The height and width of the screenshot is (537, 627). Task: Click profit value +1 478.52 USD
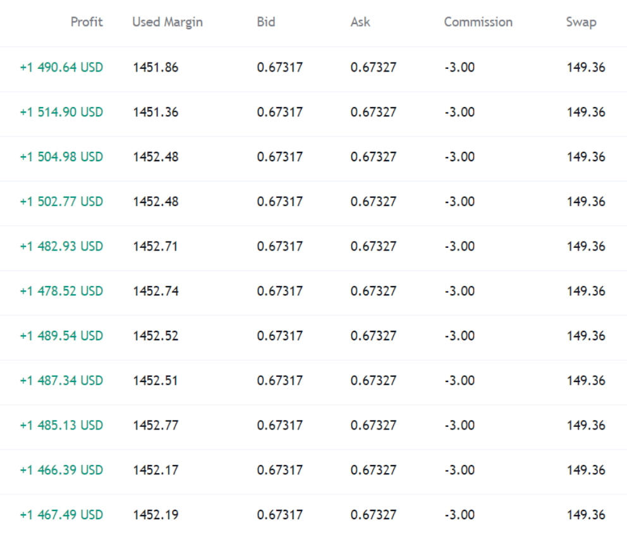pos(61,292)
